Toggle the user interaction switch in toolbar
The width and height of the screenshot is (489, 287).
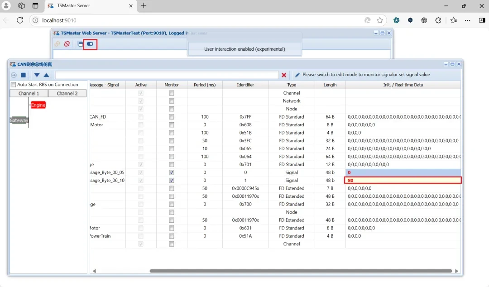point(90,44)
